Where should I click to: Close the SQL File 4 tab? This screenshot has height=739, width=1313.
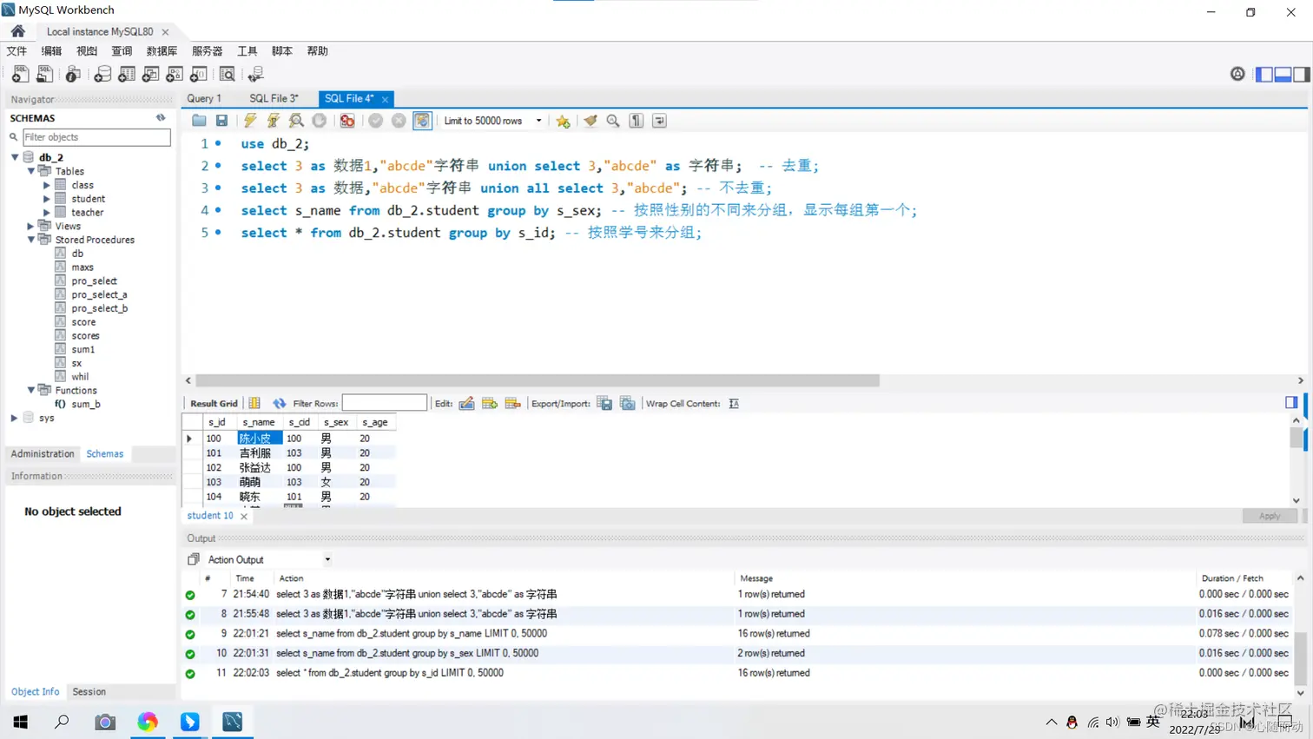point(385,99)
